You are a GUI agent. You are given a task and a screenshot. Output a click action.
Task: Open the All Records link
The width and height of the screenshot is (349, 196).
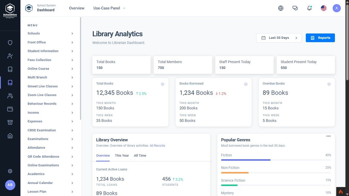(x=157, y=145)
